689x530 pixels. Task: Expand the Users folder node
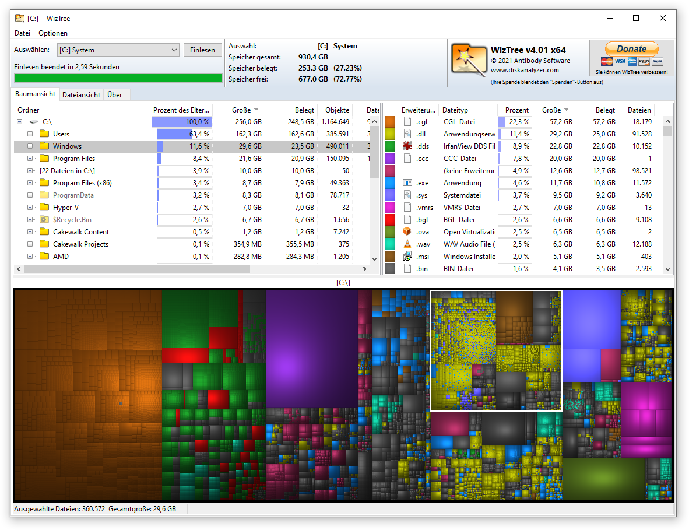pyautogui.click(x=30, y=134)
